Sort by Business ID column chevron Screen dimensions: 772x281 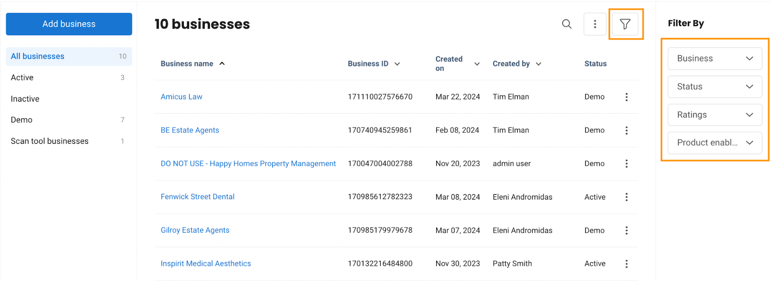click(x=397, y=64)
